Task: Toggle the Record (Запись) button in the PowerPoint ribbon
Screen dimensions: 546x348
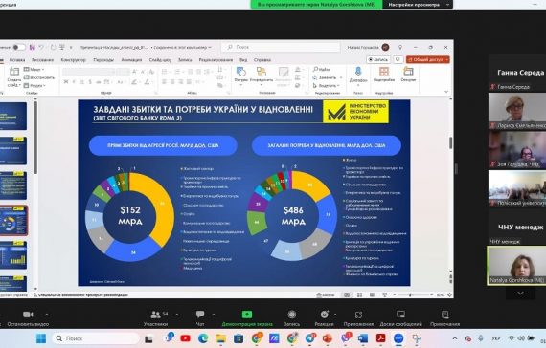Action: [x=378, y=60]
